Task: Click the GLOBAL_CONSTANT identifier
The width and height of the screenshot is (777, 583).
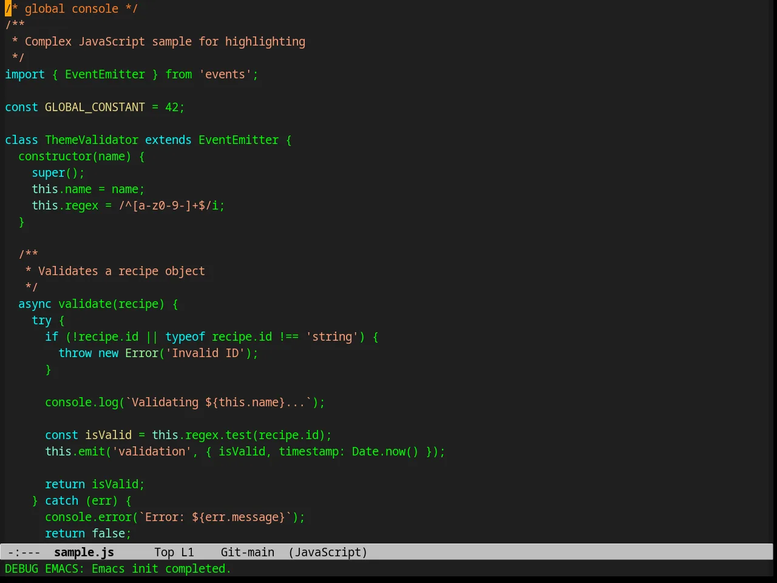Action: click(95, 107)
